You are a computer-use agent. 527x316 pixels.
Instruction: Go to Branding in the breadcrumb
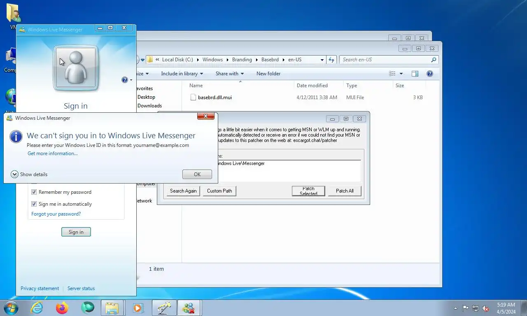coord(242,60)
